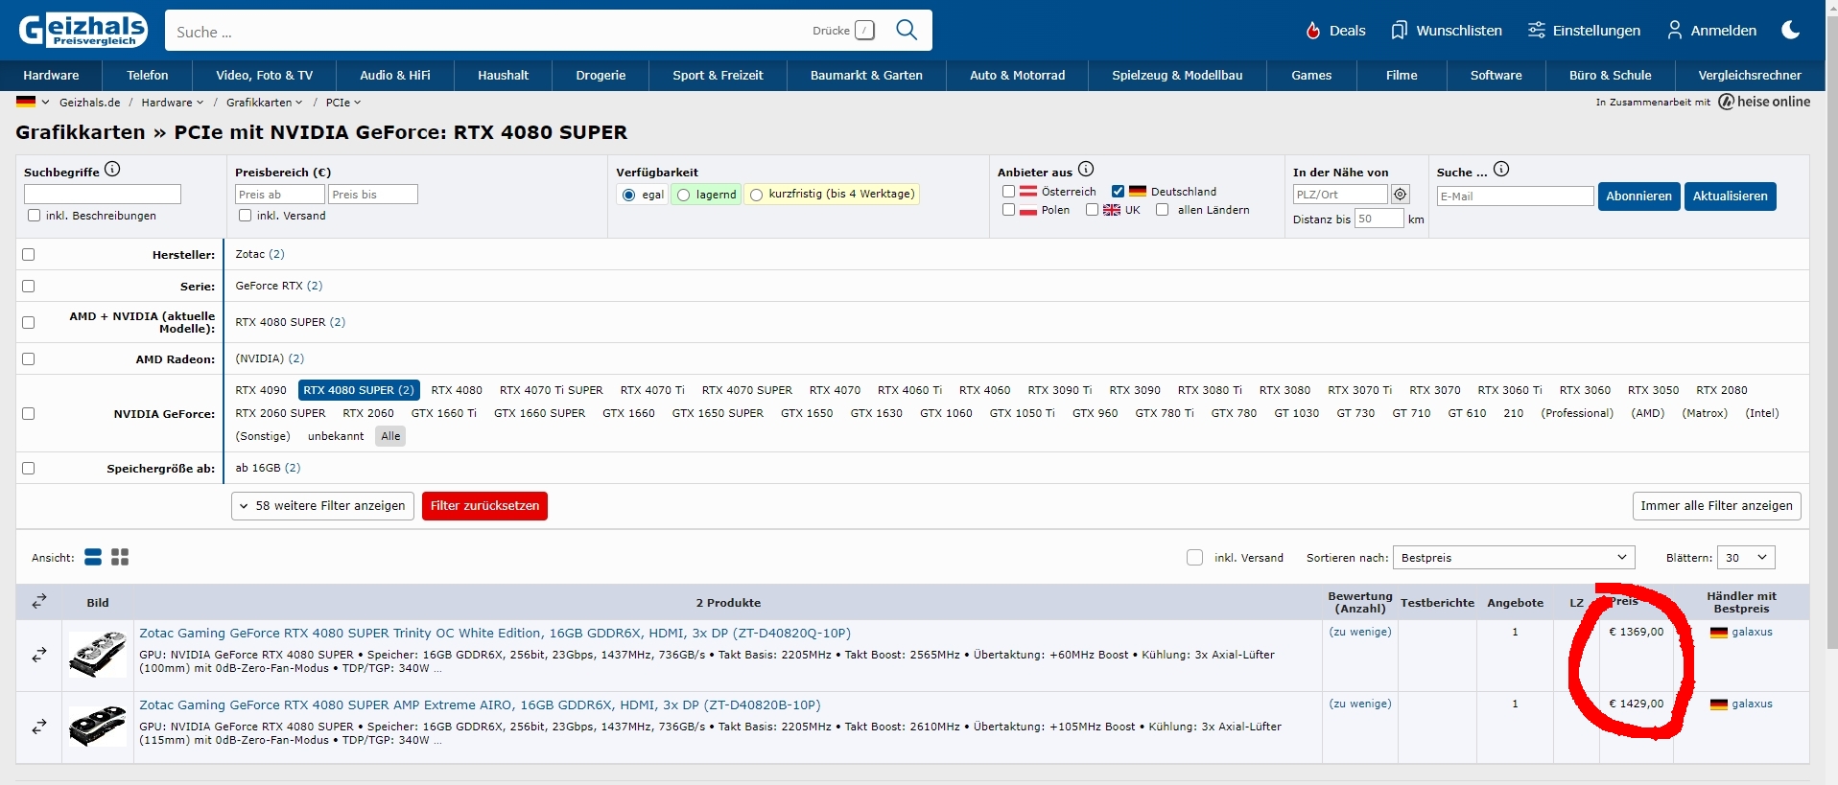1838x785 pixels.
Task: Toggle dark mode moon icon
Action: 1791,30
